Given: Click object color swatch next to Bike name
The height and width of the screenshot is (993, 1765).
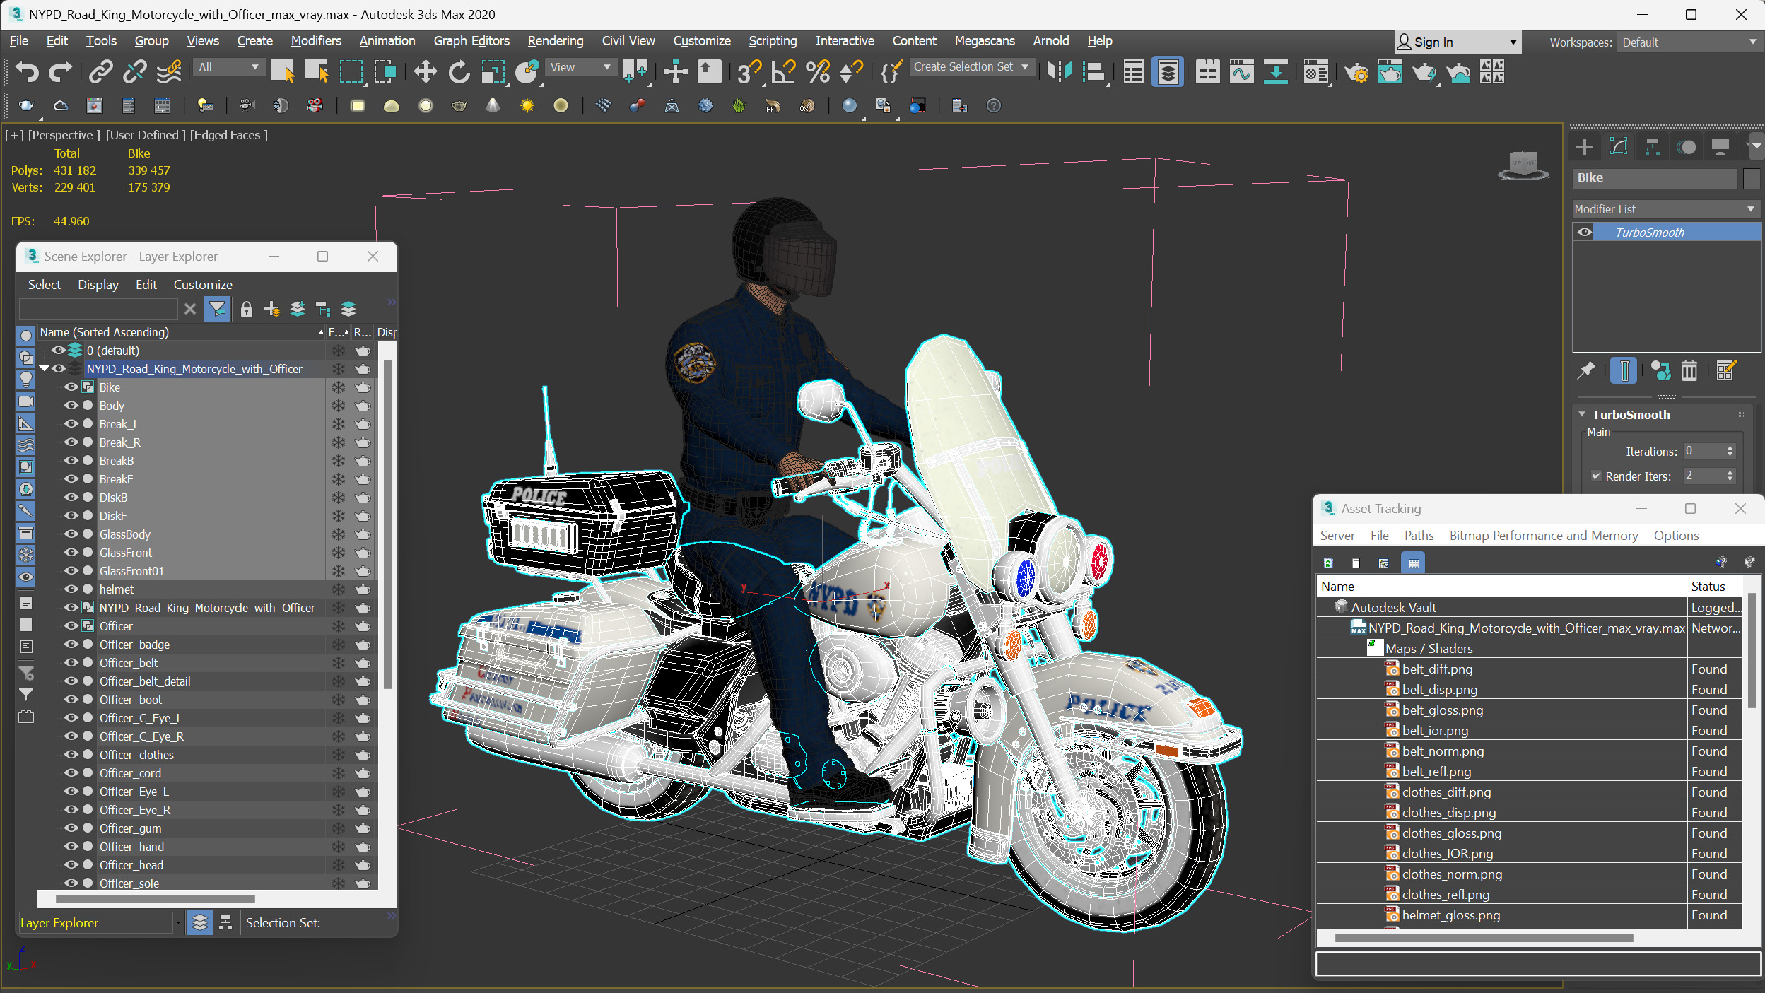Looking at the screenshot, I should [x=1751, y=178].
